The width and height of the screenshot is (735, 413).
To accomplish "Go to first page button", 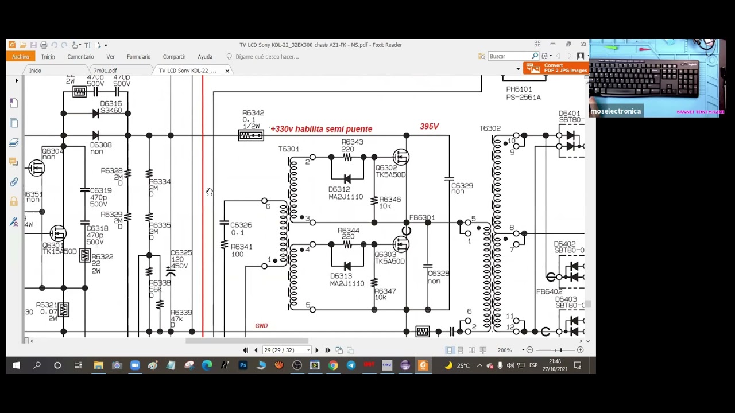I will tap(246, 350).
